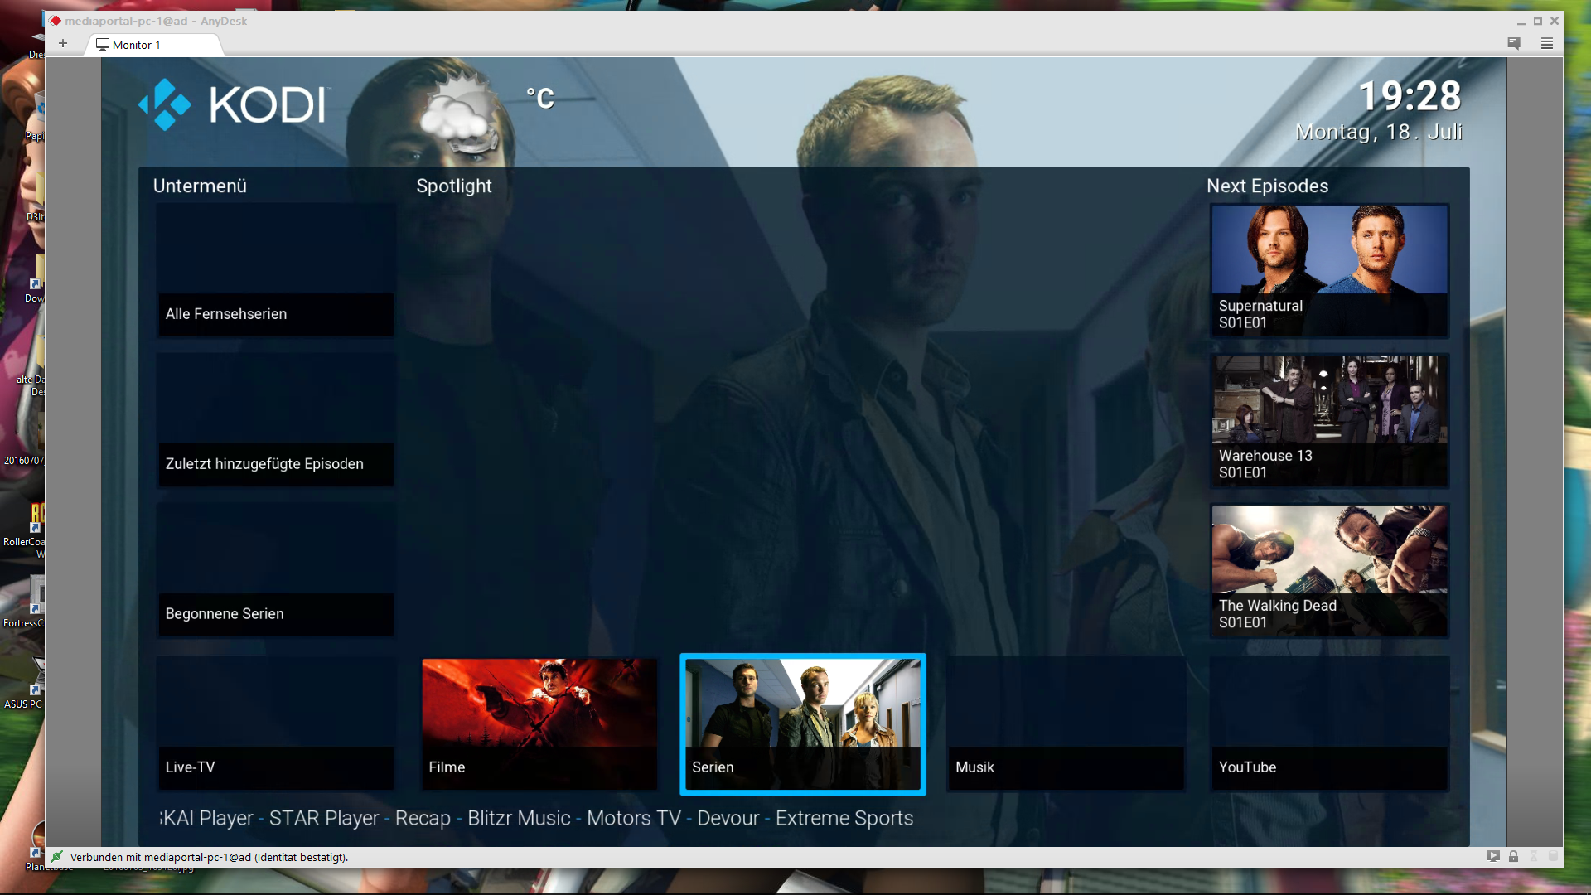Open the AnyDesk hamburger menu

[1547, 44]
